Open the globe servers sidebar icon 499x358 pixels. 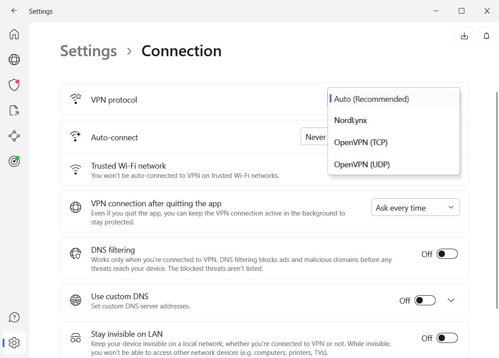pyautogui.click(x=14, y=59)
